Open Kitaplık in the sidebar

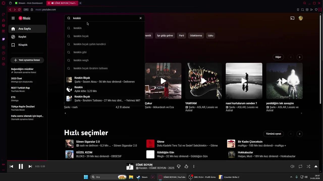pos(27,45)
